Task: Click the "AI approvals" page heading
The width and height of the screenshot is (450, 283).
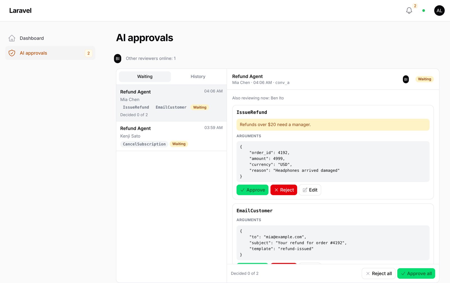Action: click(145, 38)
